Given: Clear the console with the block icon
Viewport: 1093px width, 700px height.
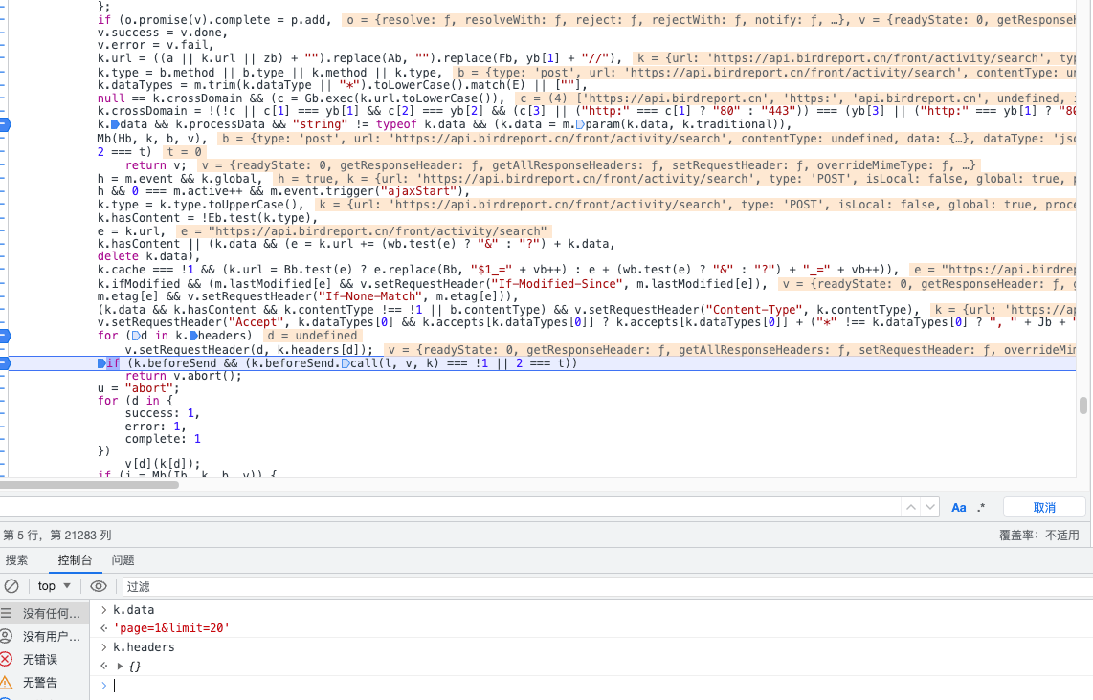Looking at the screenshot, I should [11, 586].
